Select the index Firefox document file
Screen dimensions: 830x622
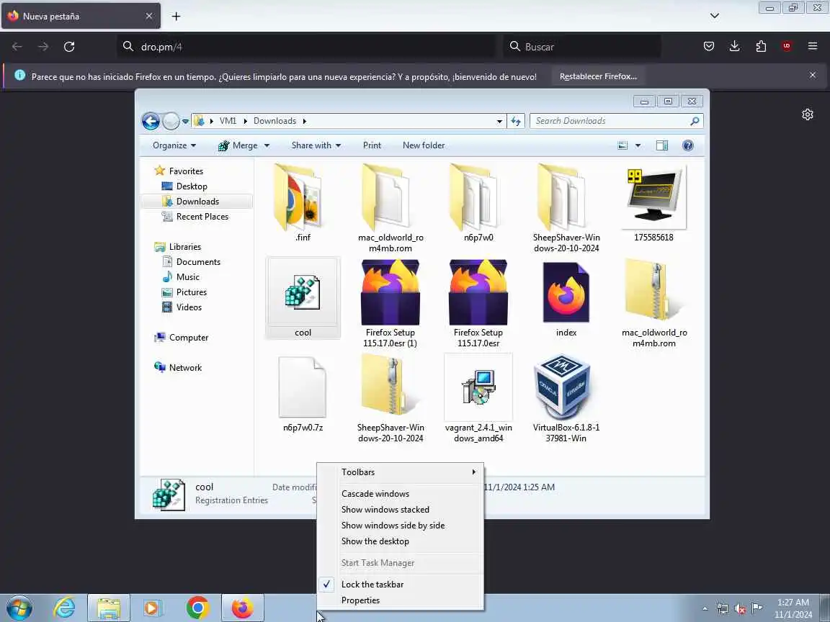[566, 298]
